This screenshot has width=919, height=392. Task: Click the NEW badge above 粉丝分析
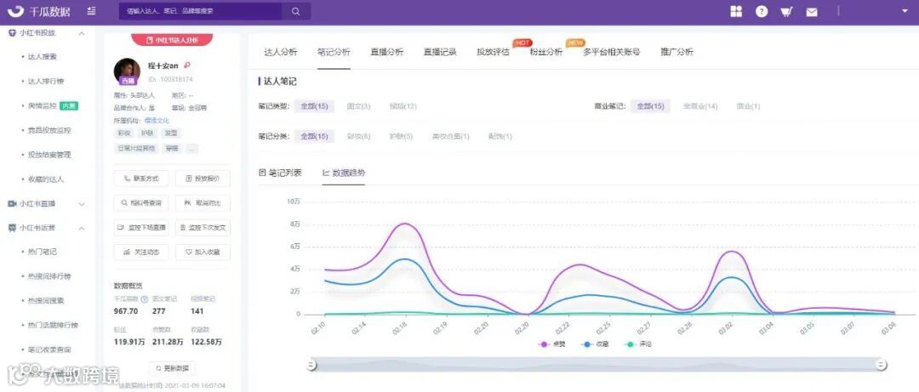(x=575, y=43)
